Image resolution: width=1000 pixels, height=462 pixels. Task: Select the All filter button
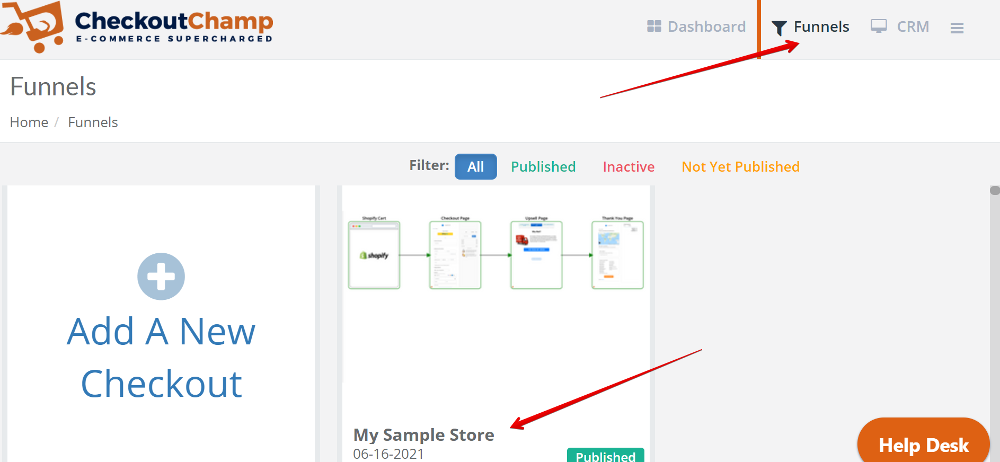coord(475,167)
